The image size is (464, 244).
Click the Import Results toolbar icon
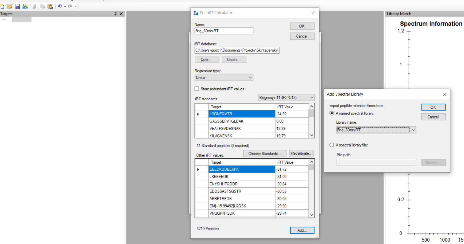pos(25,6)
